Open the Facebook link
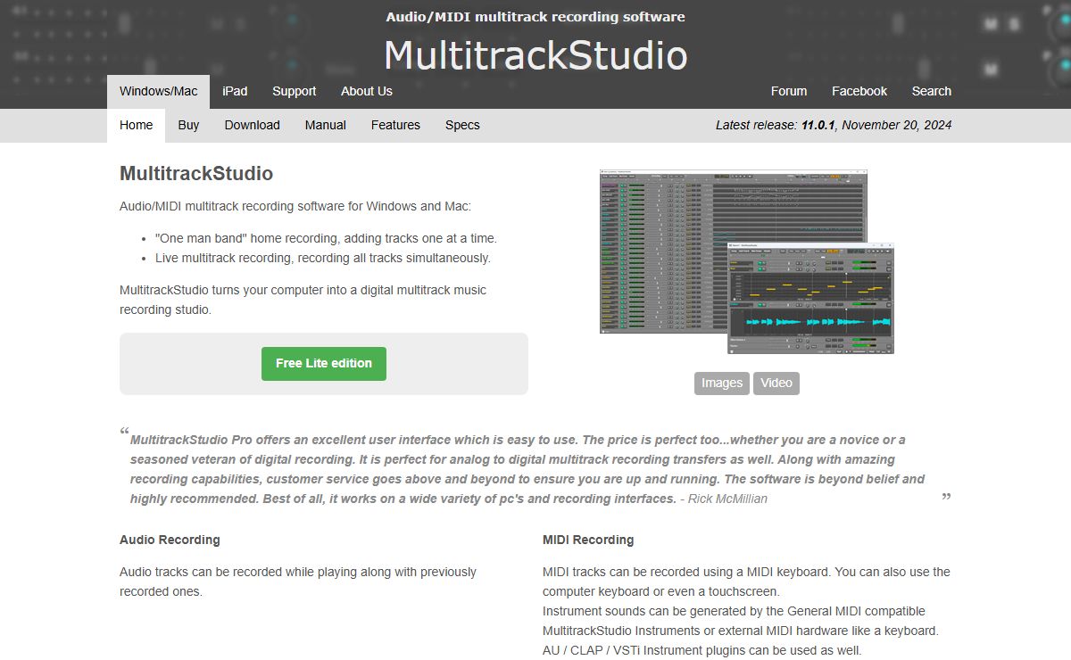This screenshot has width=1071, height=660. [859, 91]
